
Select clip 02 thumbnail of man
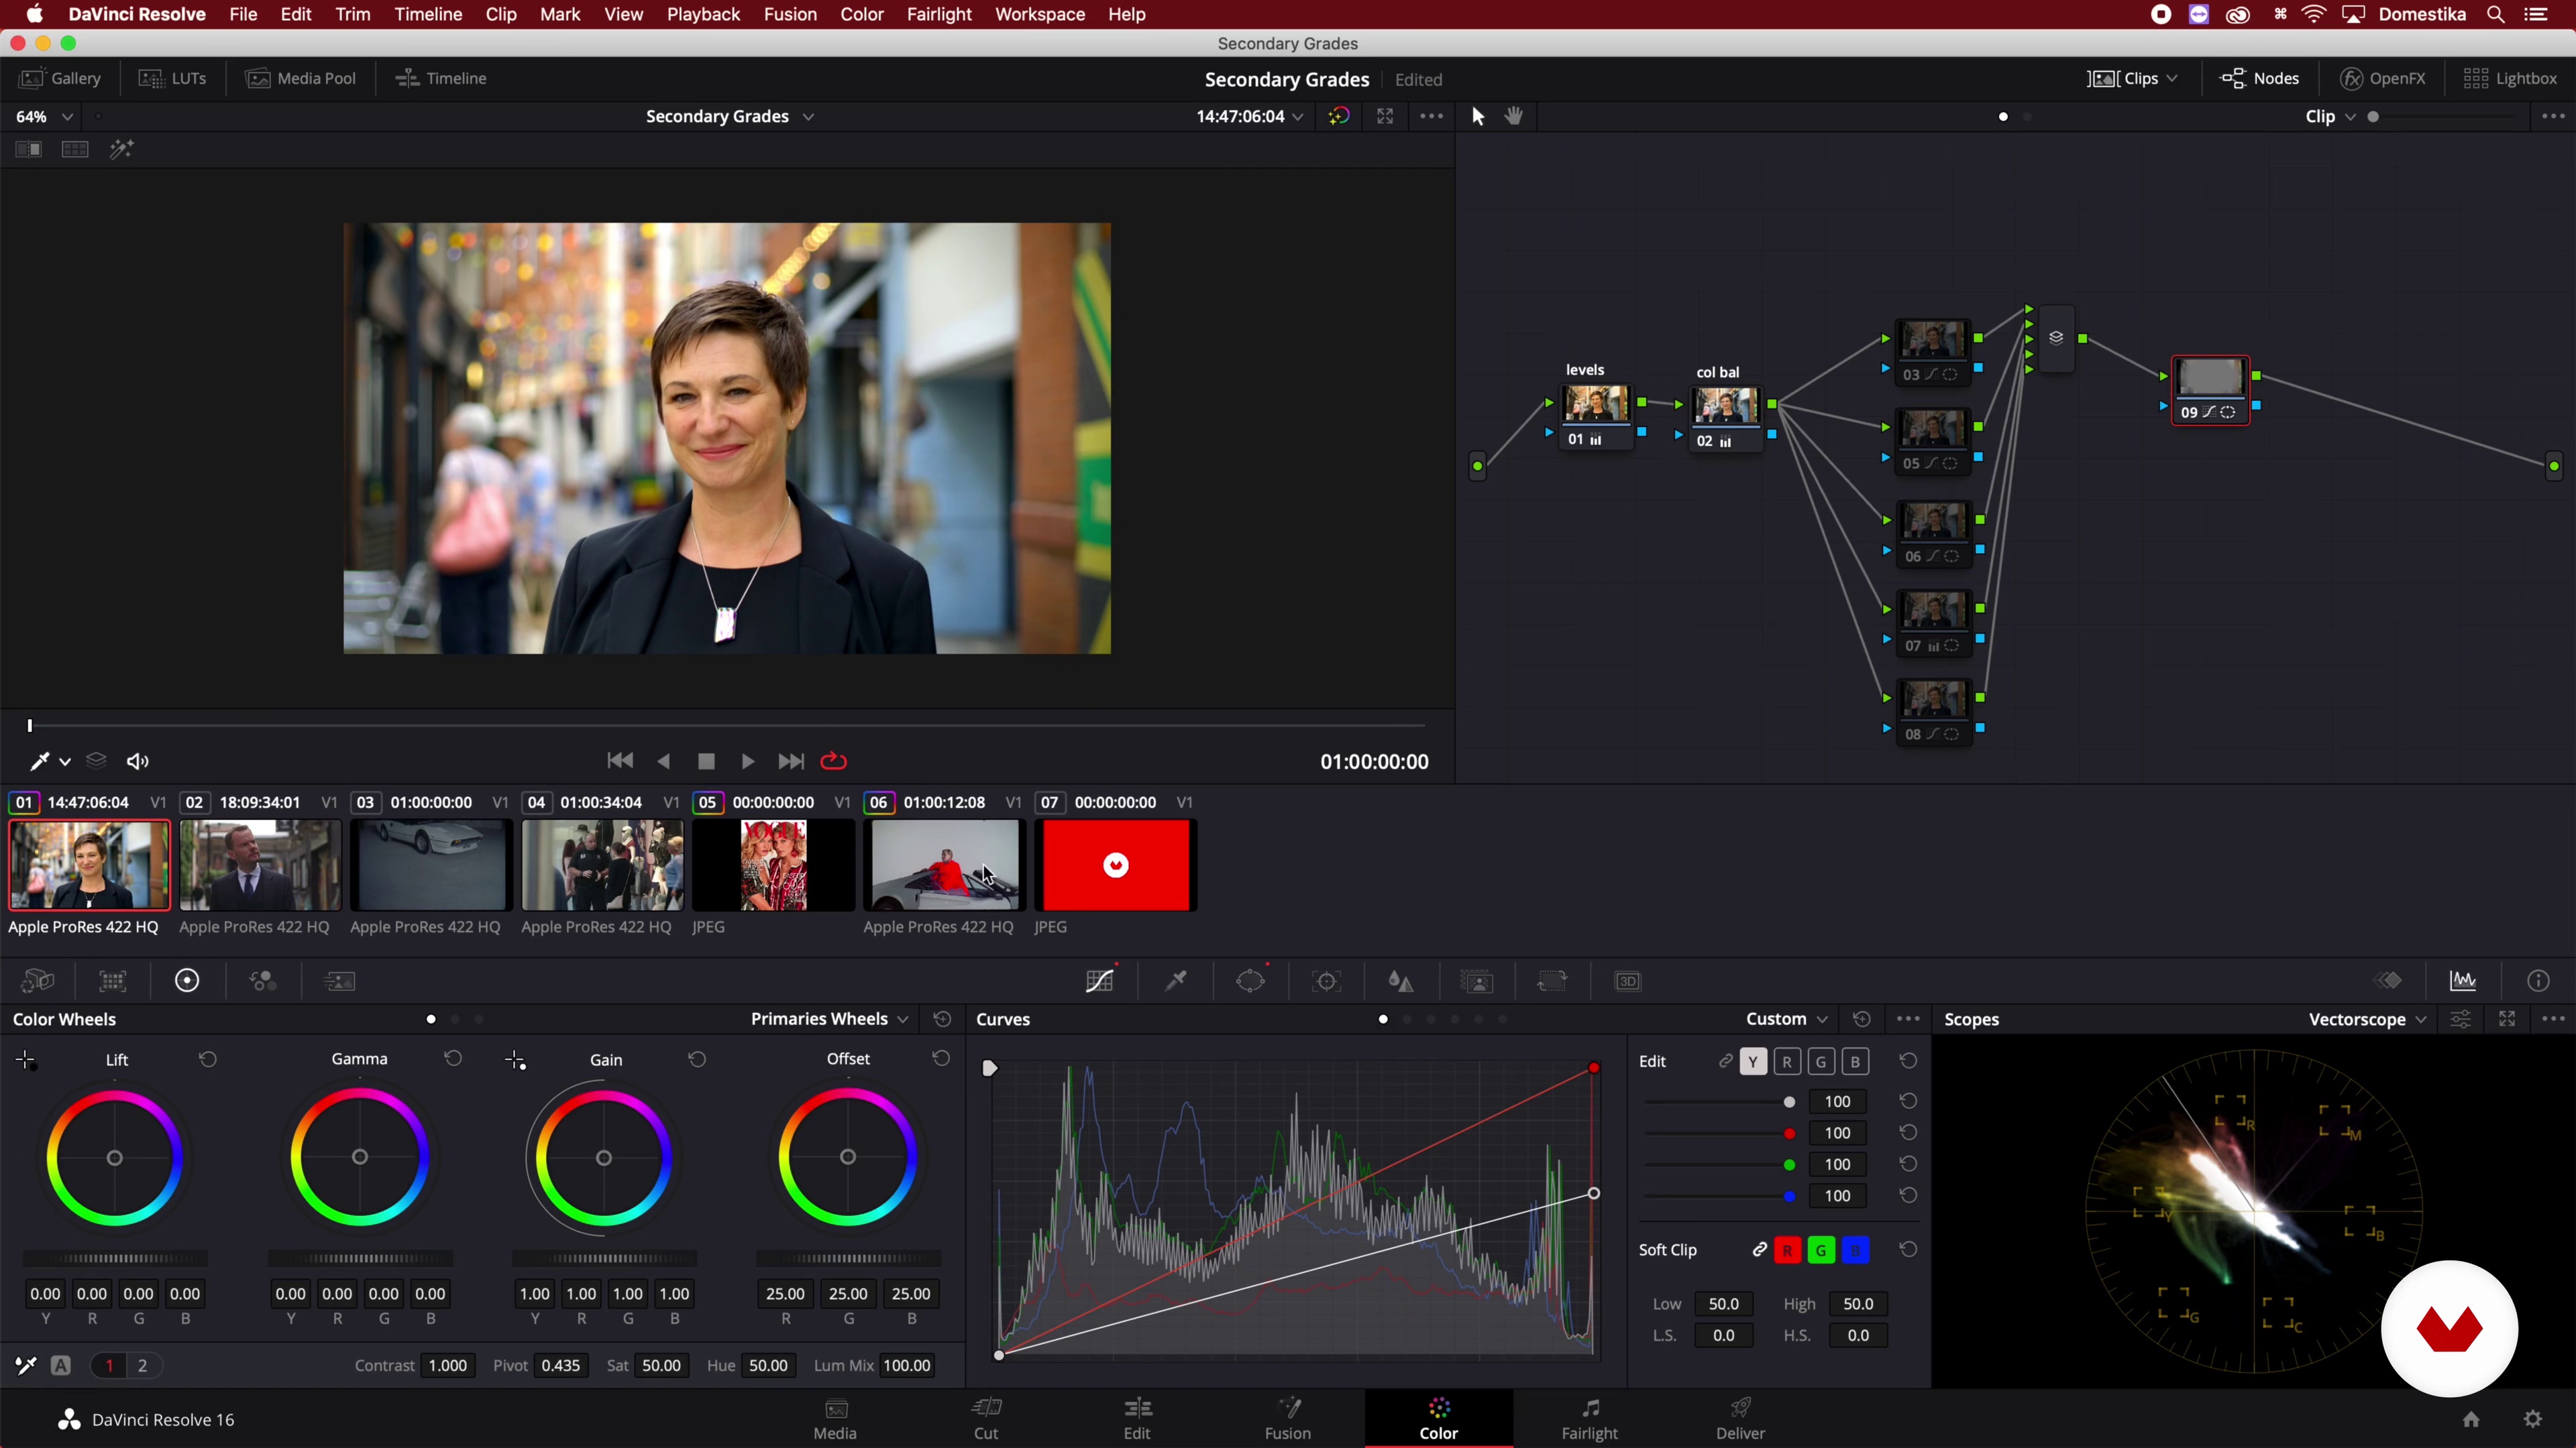260,865
